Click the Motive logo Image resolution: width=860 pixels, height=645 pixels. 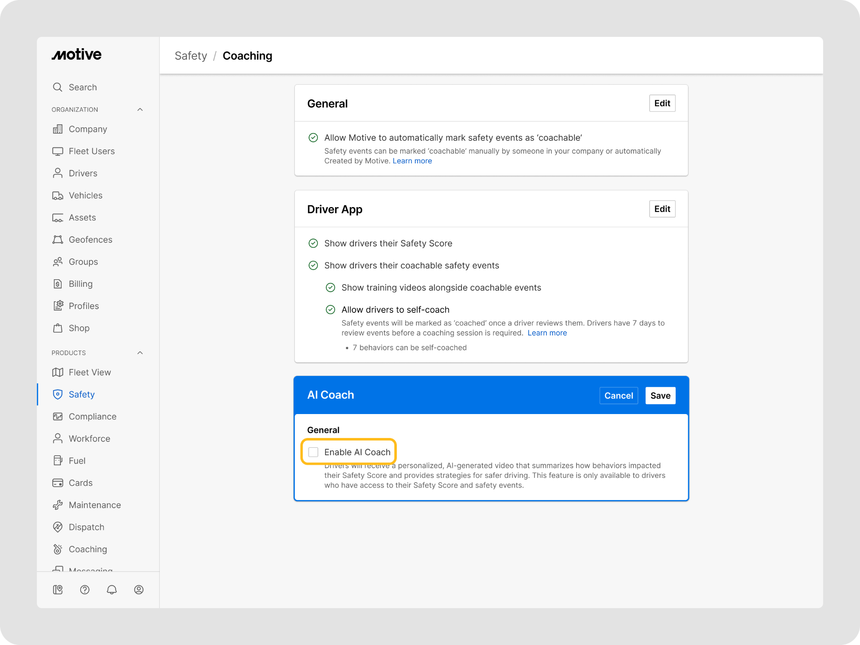(76, 55)
